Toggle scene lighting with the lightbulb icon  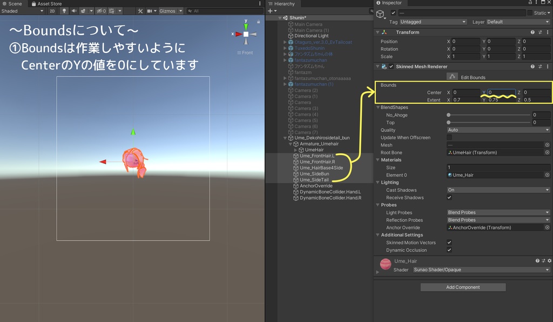(x=64, y=11)
